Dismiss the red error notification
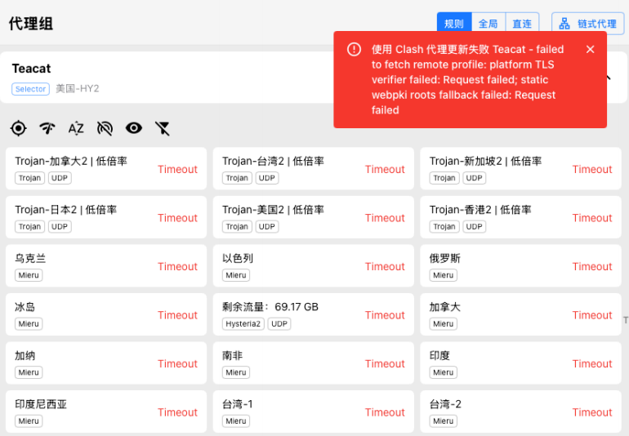Viewport: 629px width, 436px height. (x=590, y=49)
